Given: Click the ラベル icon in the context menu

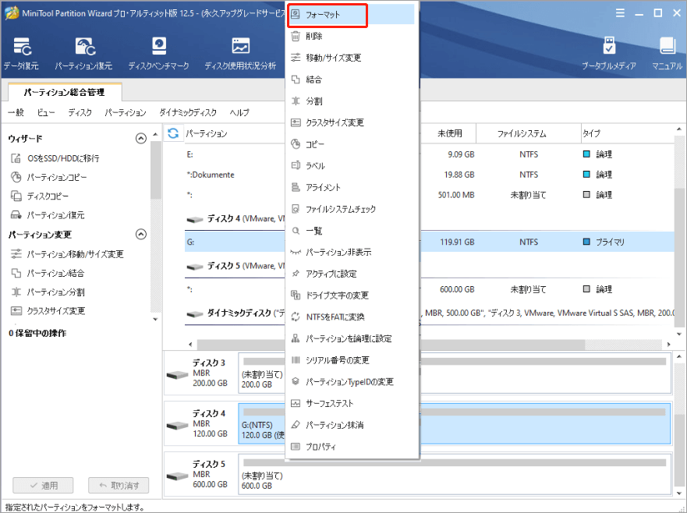Looking at the screenshot, I should [x=296, y=165].
